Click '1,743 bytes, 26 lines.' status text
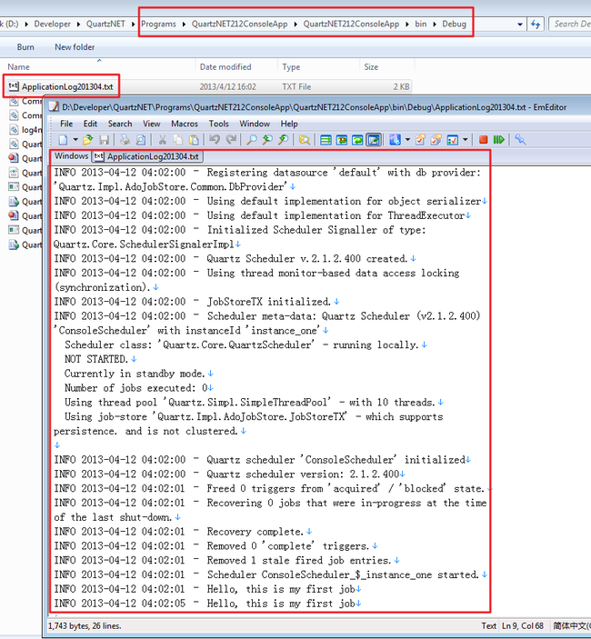 click(85, 626)
